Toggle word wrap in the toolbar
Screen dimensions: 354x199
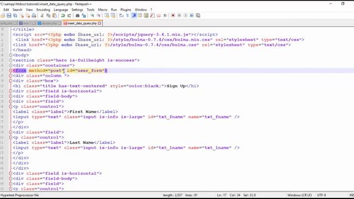pyautogui.click(x=121, y=15)
